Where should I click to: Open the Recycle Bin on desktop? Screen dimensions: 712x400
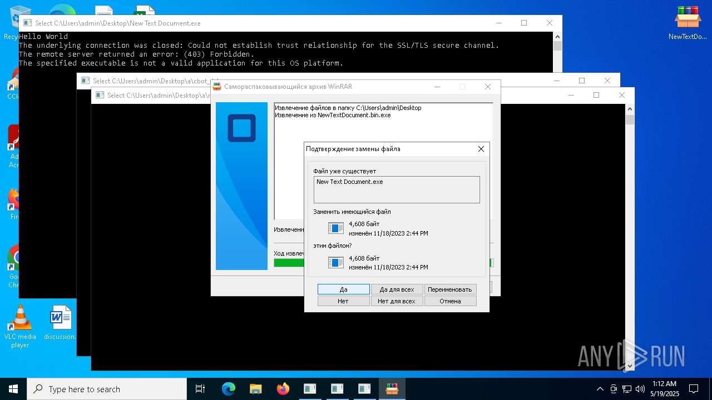[x=11, y=22]
